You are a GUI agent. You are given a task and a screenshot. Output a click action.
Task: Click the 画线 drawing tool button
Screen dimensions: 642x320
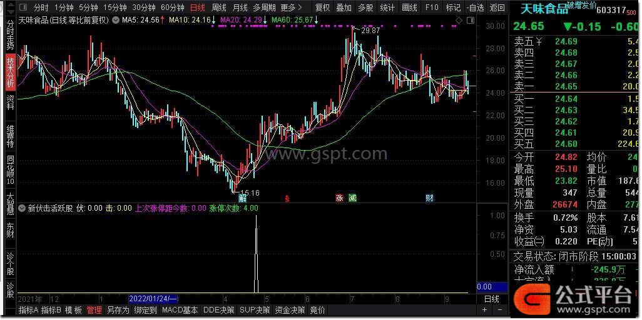[409, 7]
